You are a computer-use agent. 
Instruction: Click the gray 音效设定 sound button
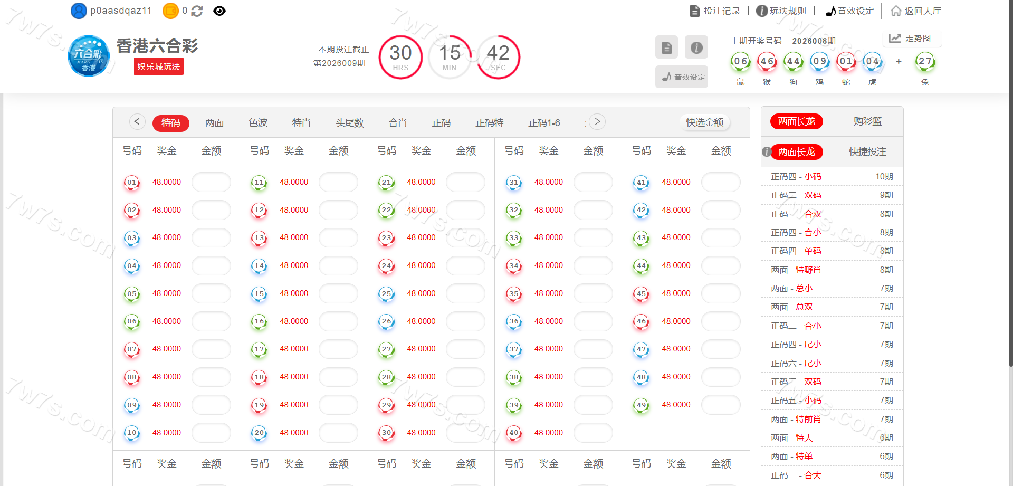coord(682,77)
